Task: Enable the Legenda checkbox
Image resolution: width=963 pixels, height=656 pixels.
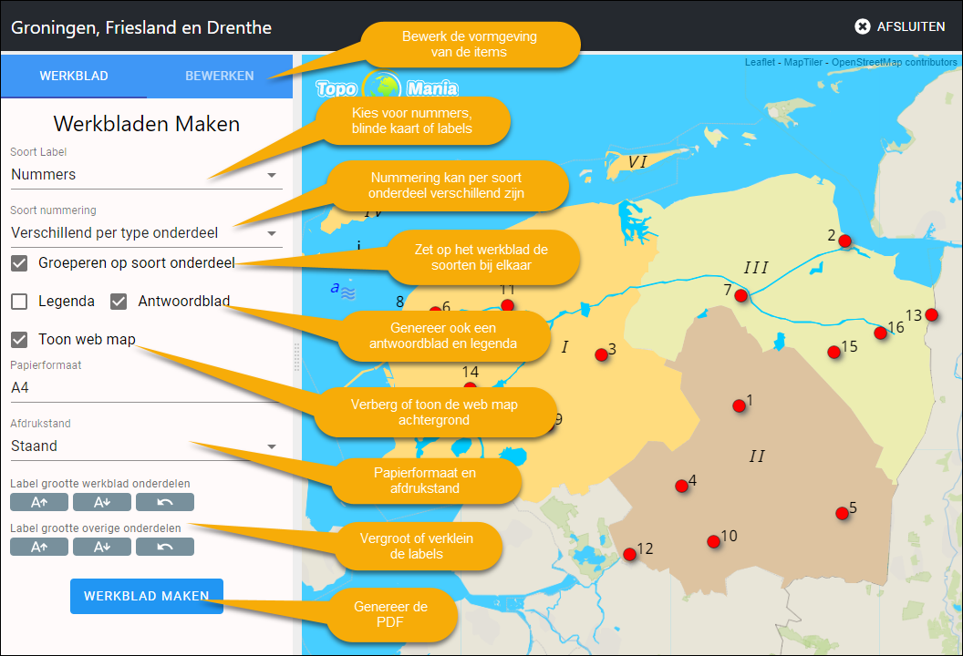Action: coord(19,301)
